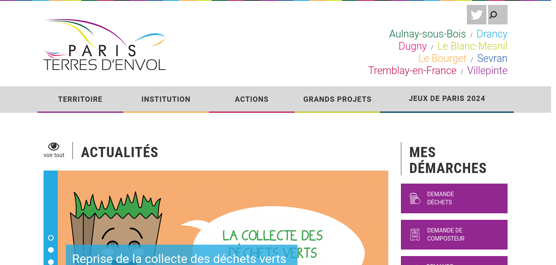Click the green waste collection slide image
Screen dimensions: 556x265
pyautogui.click(x=223, y=218)
